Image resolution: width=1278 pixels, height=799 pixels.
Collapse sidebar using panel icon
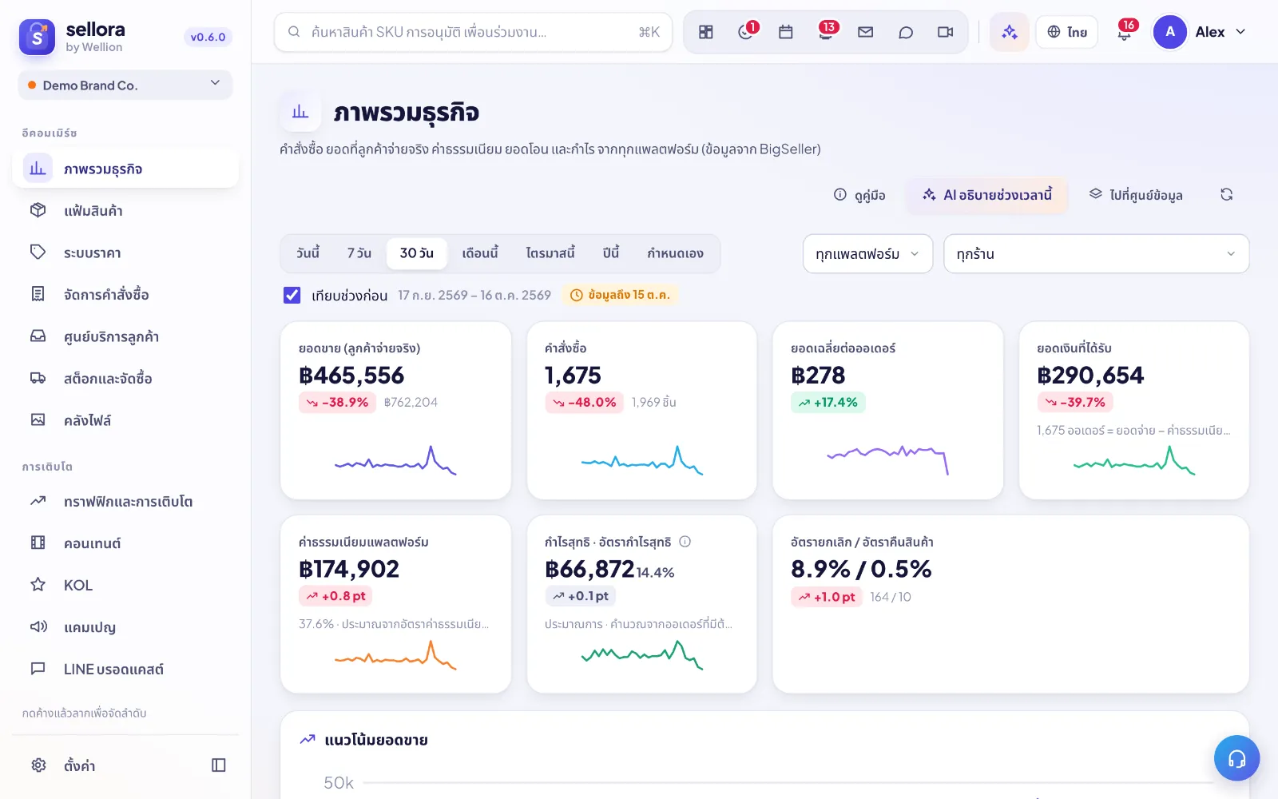point(219,765)
